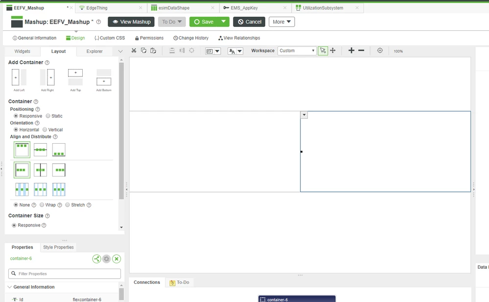Open the Custom CSS section
This screenshot has width=489, height=302.
tap(110, 38)
